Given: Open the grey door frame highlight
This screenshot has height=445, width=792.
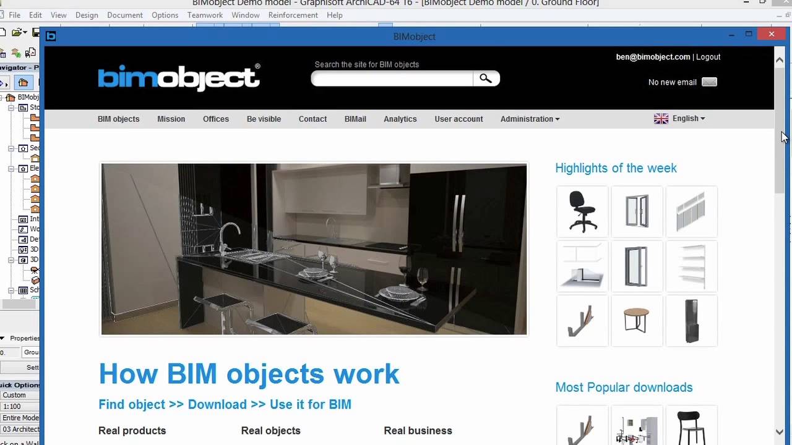Looking at the screenshot, I should 637,266.
